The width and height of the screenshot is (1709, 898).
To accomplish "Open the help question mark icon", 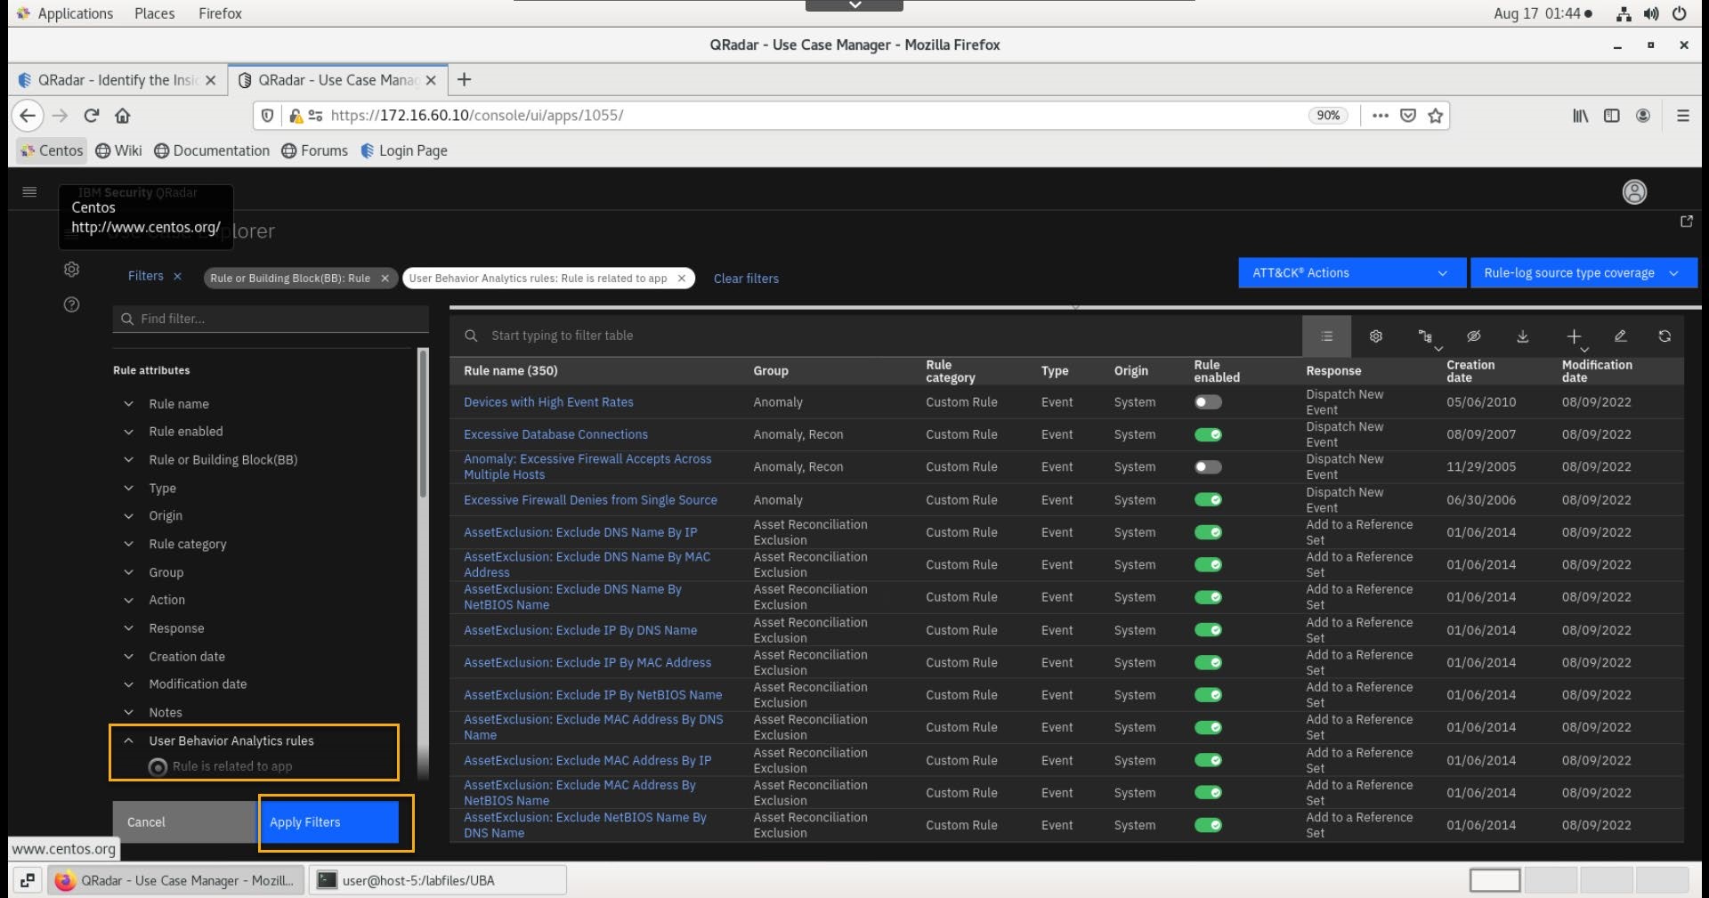I will point(72,304).
